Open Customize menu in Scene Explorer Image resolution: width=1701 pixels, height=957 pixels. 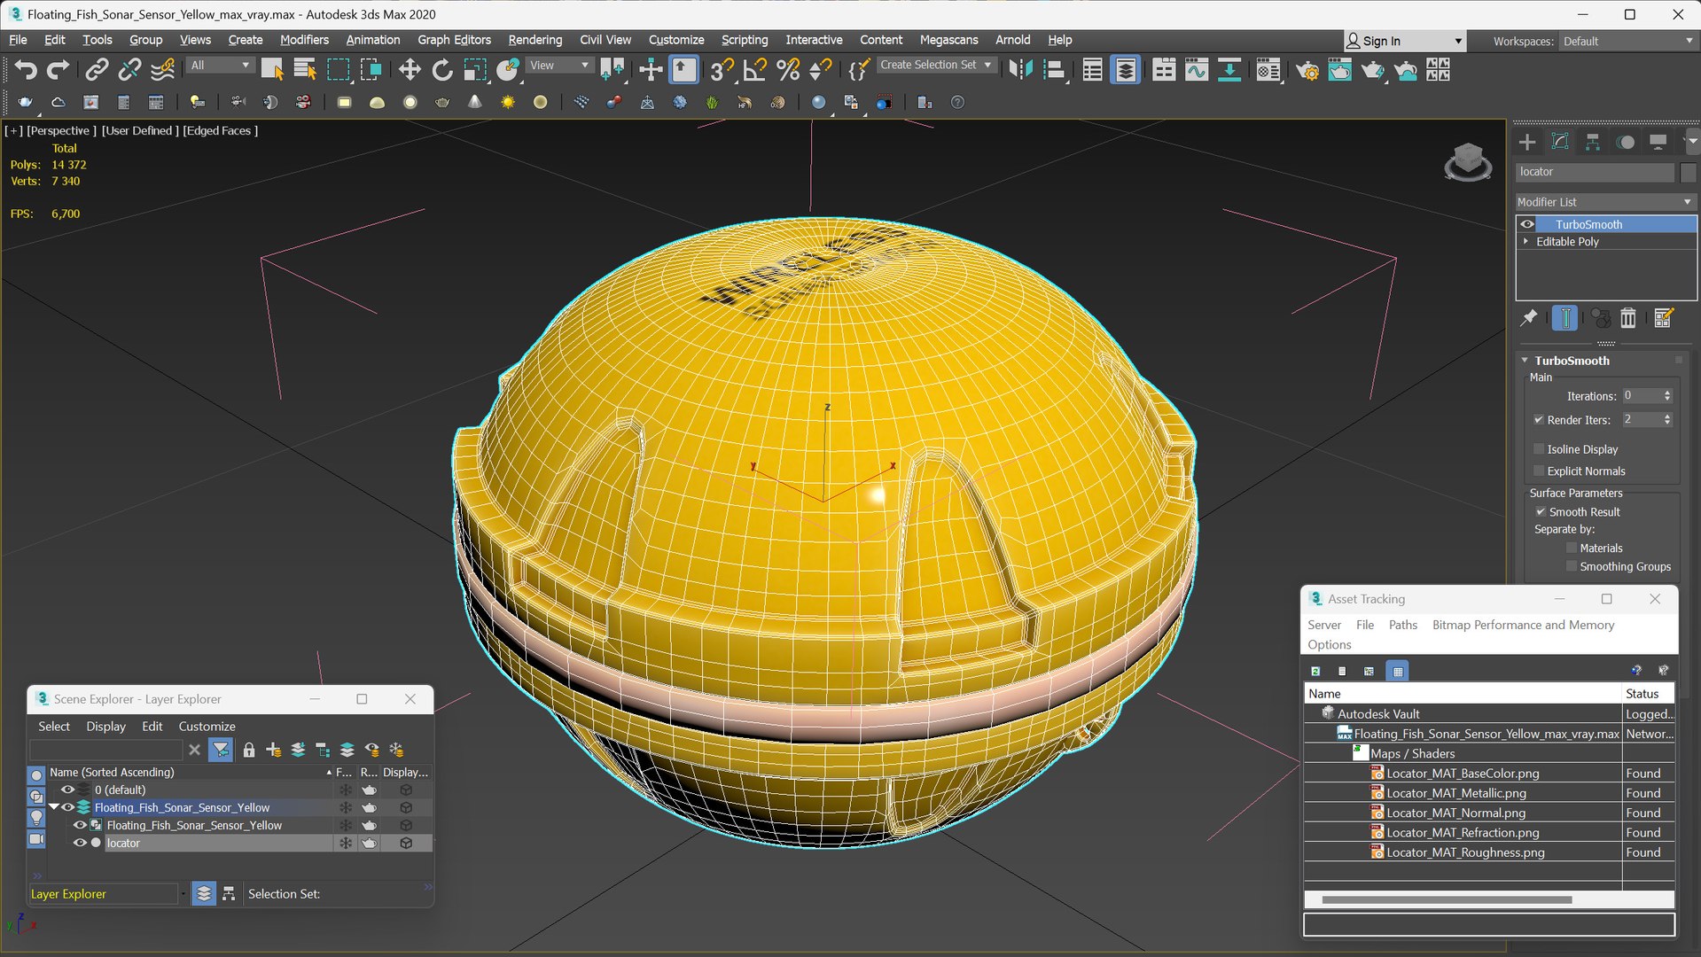coord(207,727)
